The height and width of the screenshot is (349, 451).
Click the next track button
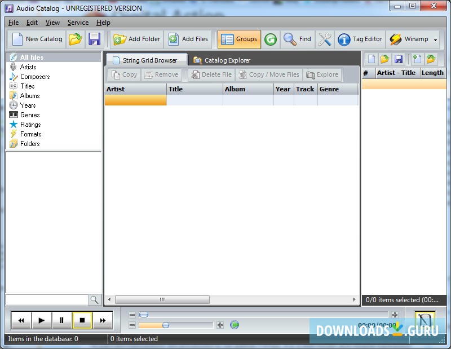click(103, 320)
